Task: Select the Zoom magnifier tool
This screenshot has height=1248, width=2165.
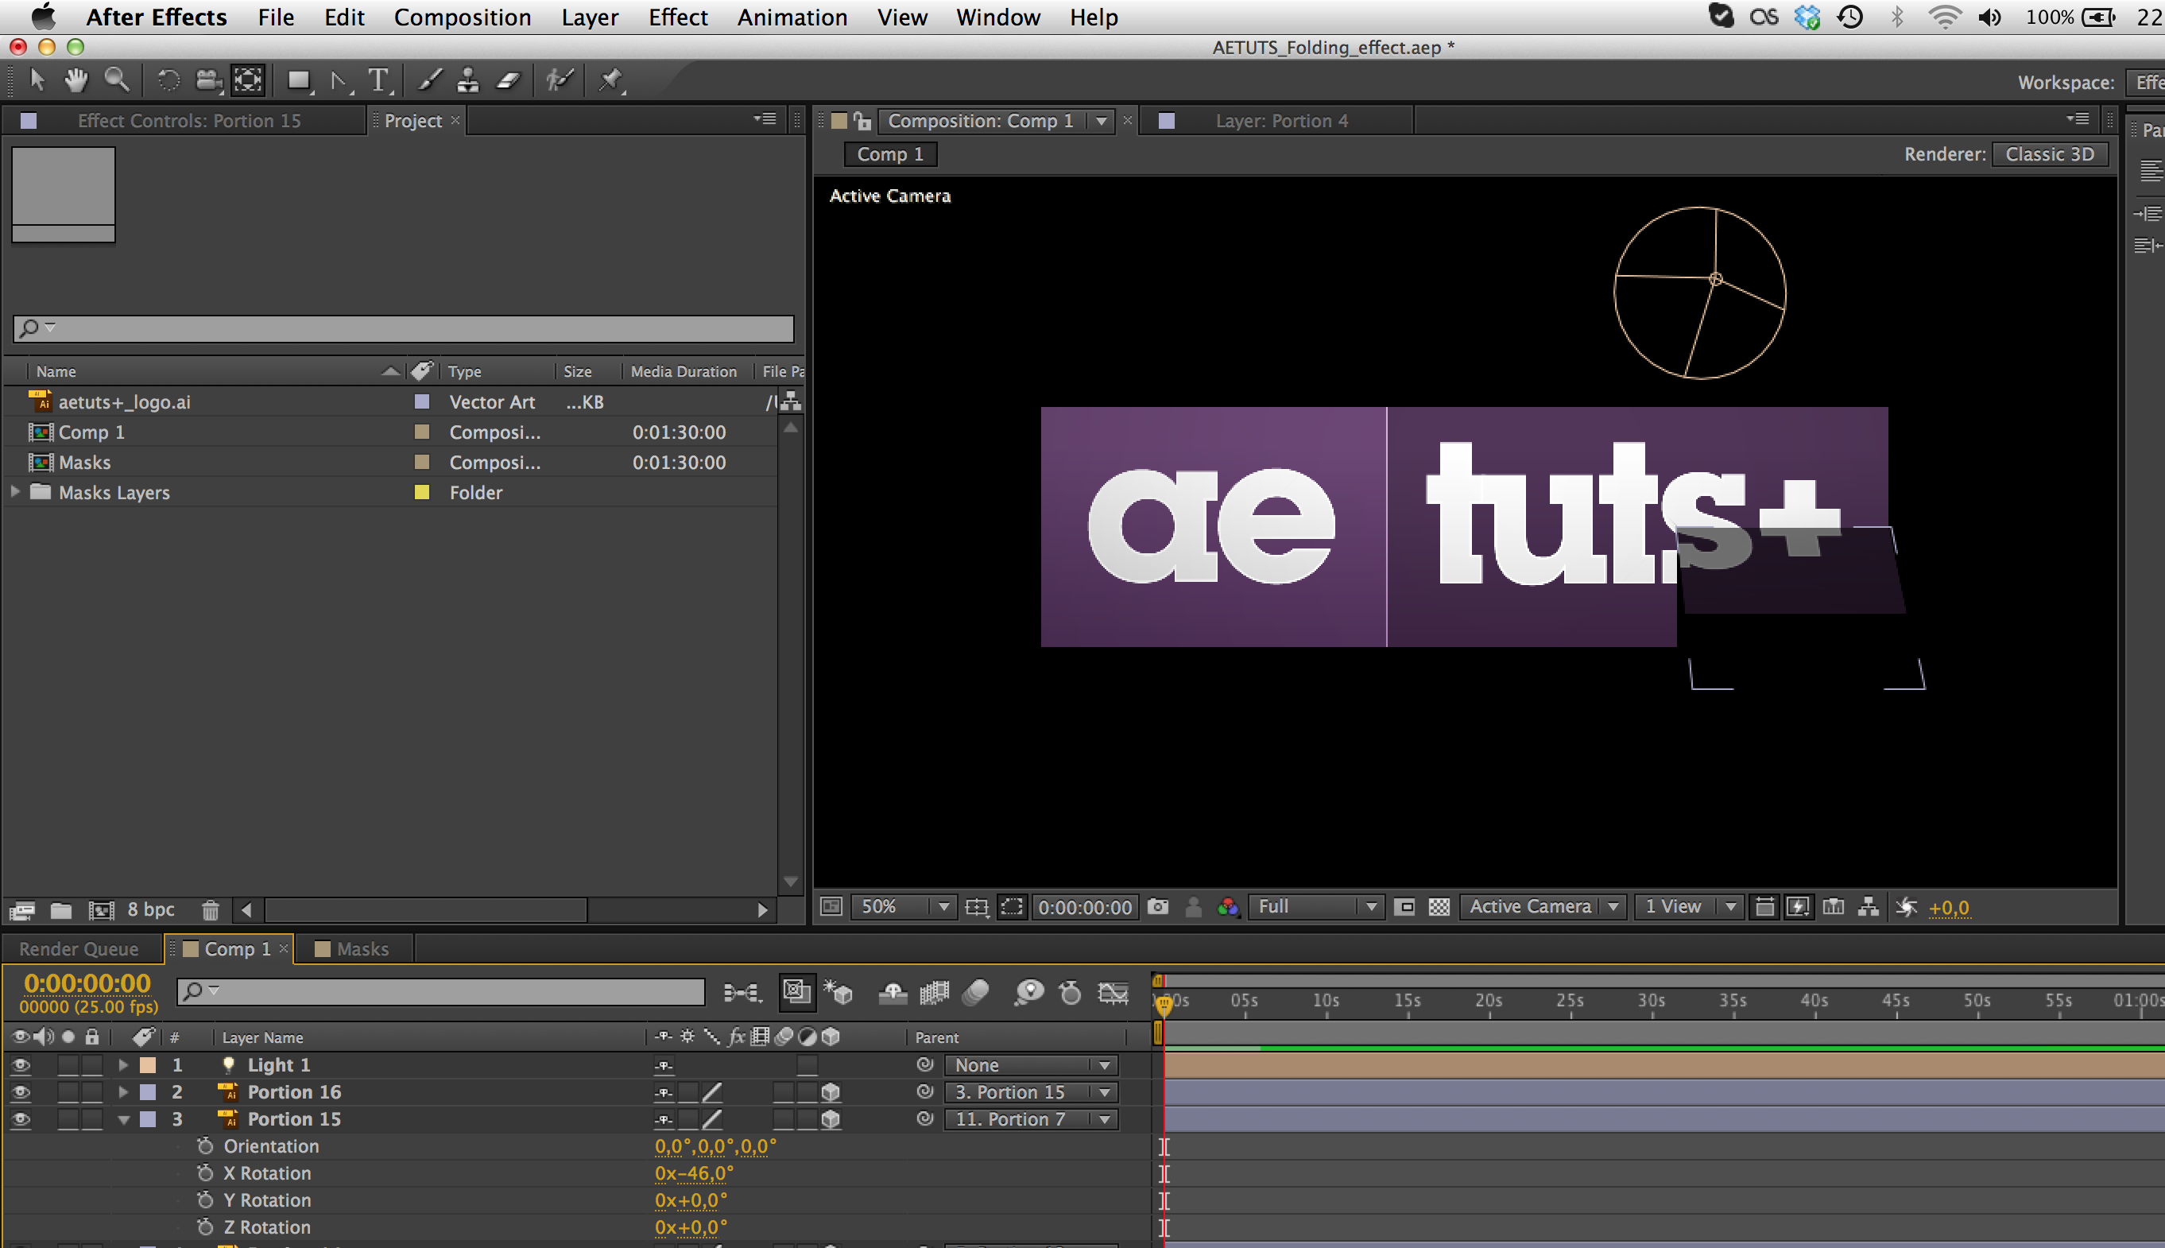Action: click(x=117, y=80)
